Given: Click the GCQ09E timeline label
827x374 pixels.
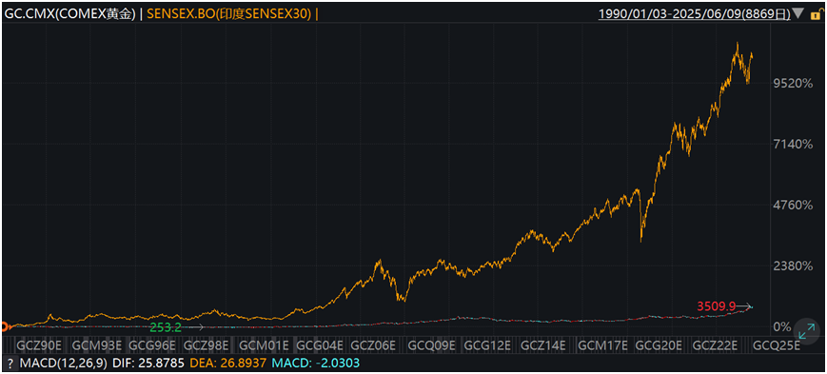Looking at the screenshot, I should click(431, 345).
